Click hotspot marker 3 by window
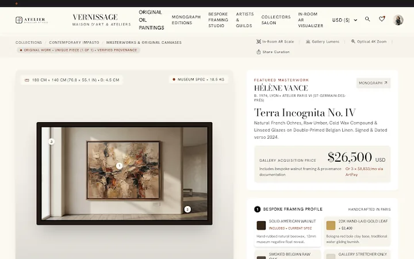 pyautogui.click(x=52, y=142)
